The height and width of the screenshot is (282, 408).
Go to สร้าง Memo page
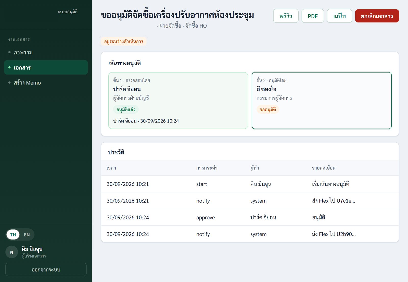[46, 83]
